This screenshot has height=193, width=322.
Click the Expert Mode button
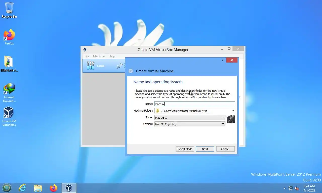pos(184,149)
